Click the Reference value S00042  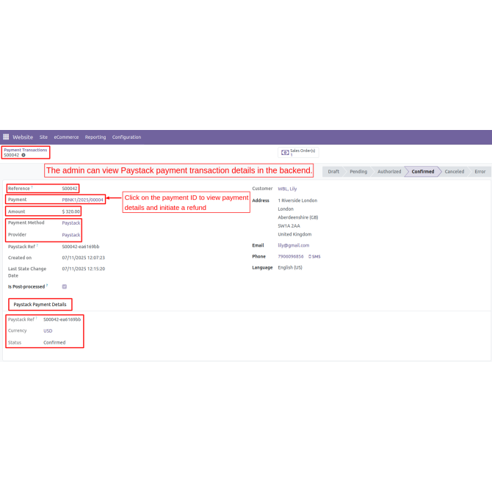tap(70, 189)
